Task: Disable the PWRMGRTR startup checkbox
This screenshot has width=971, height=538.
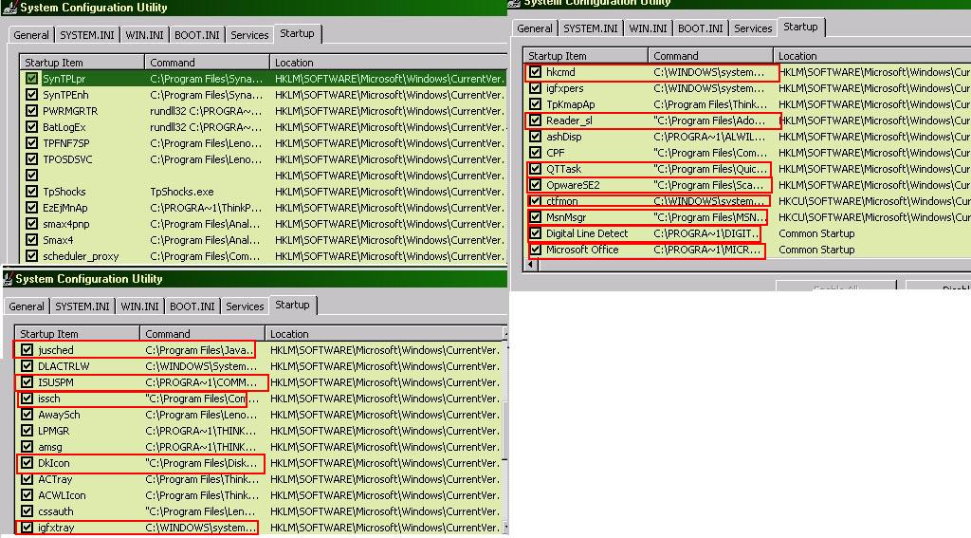Action: click(x=31, y=111)
